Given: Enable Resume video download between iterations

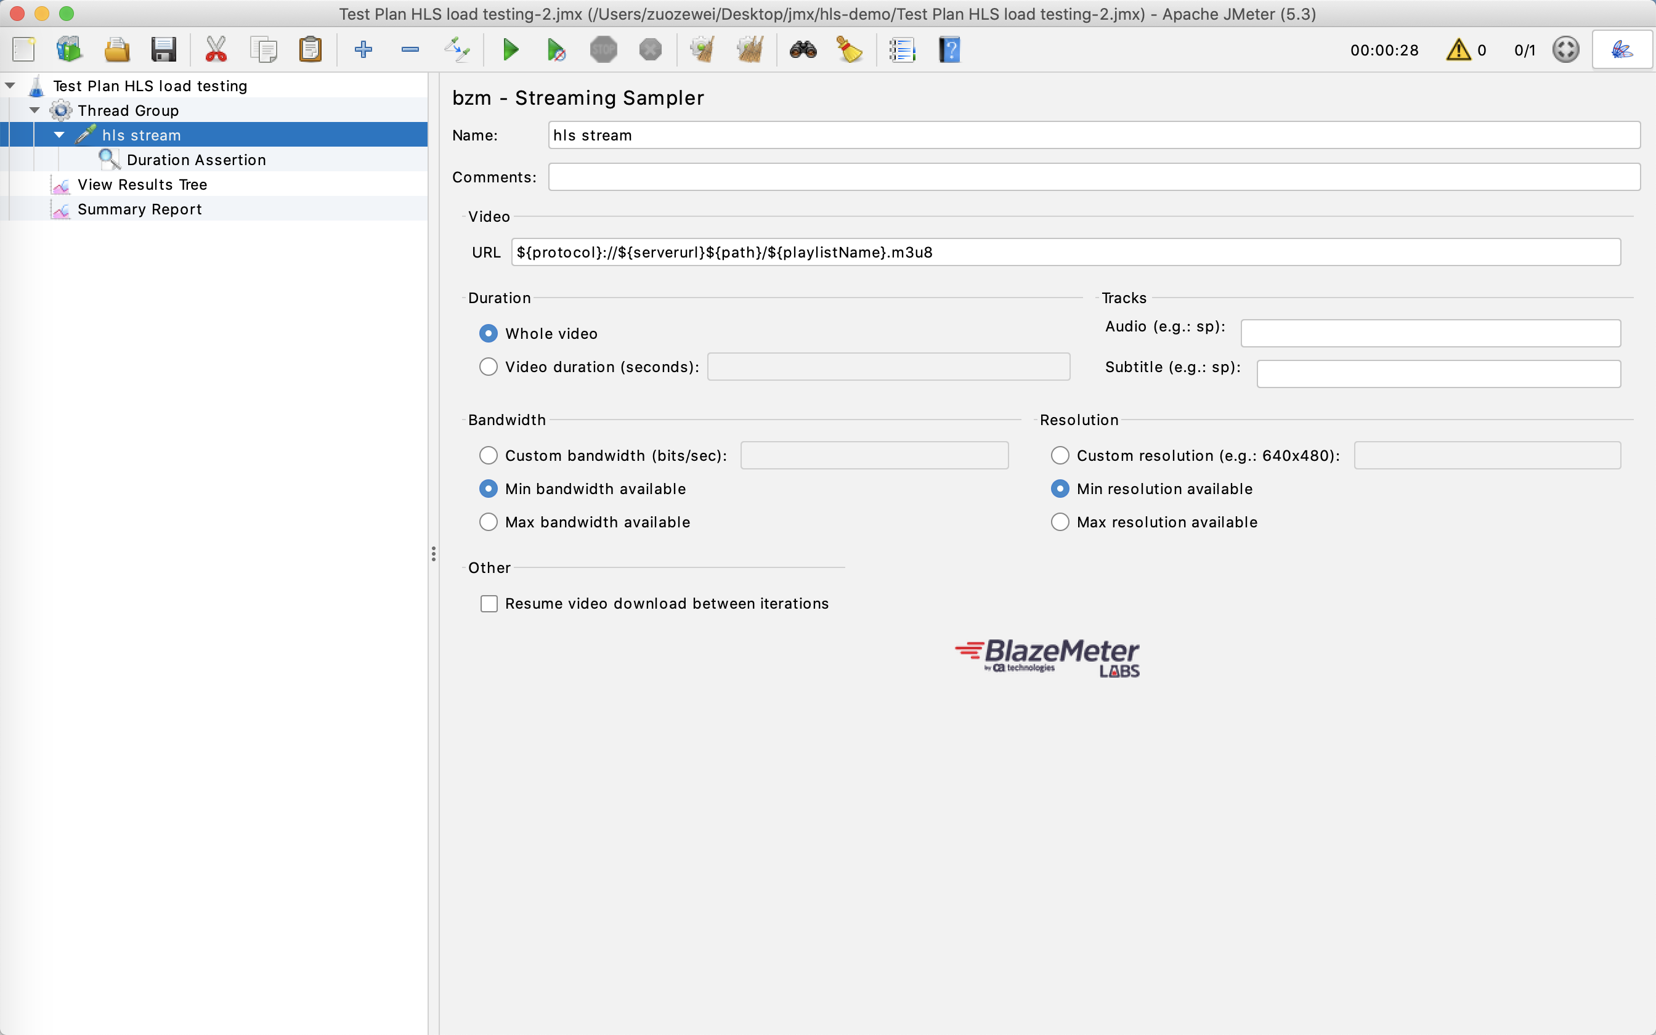Looking at the screenshot, I should click(x=489, y=604).
